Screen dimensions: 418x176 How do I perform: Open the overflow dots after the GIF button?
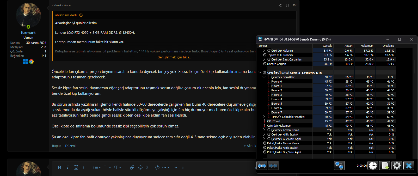(183, 167)
